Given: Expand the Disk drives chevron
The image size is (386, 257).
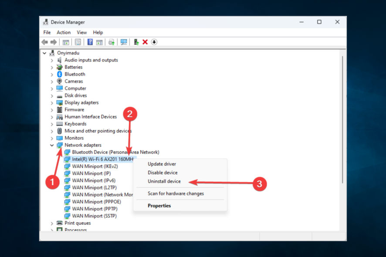Looking at the screenshot, I should point(52,96).
